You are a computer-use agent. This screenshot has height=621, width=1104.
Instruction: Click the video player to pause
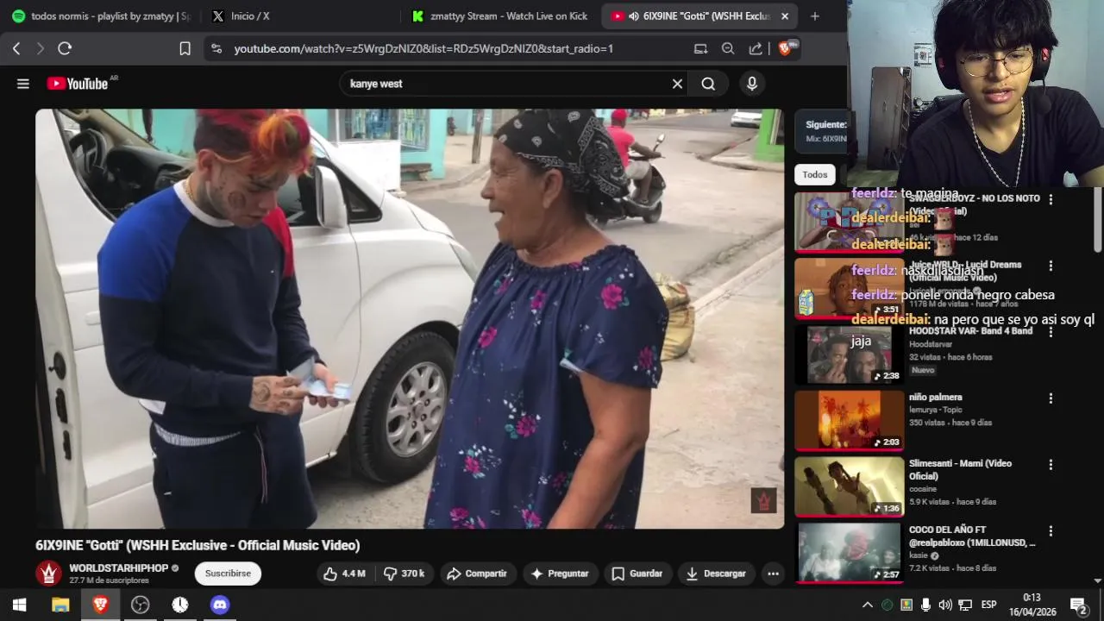410,318
